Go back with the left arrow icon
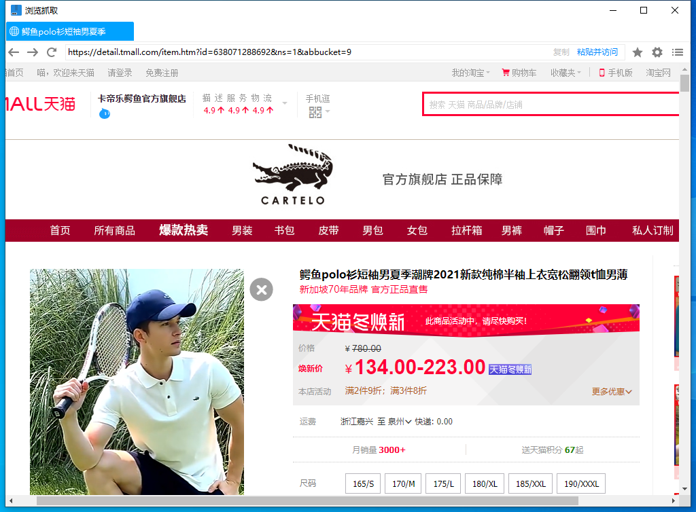696x512 pixels. (14, 52)
